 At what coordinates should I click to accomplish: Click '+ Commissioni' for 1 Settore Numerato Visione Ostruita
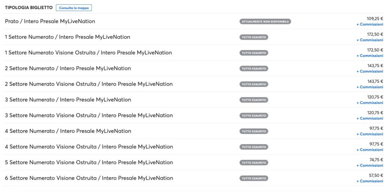370,56
